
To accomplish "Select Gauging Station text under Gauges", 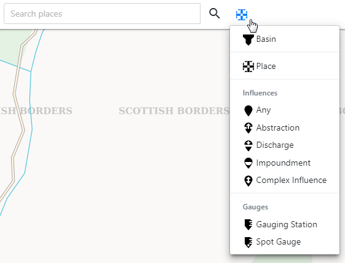I will (x=287, y=225).
